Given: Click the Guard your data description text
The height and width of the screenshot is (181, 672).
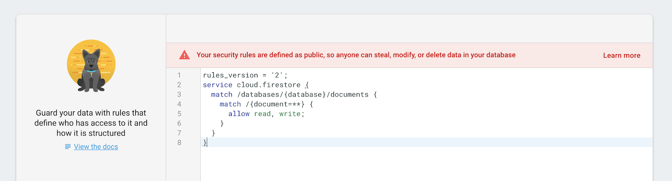Looking at the screenshot, I should (91, 123).
